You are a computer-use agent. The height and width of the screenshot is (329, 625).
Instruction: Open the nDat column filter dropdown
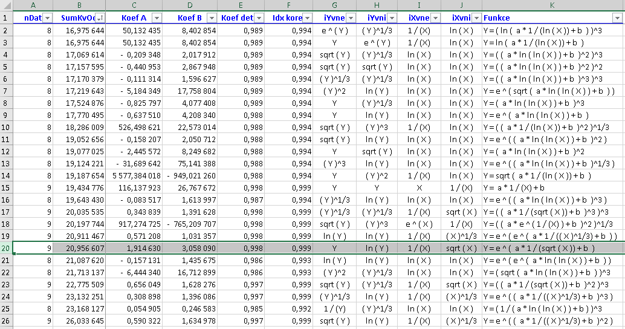click(48, 18)
